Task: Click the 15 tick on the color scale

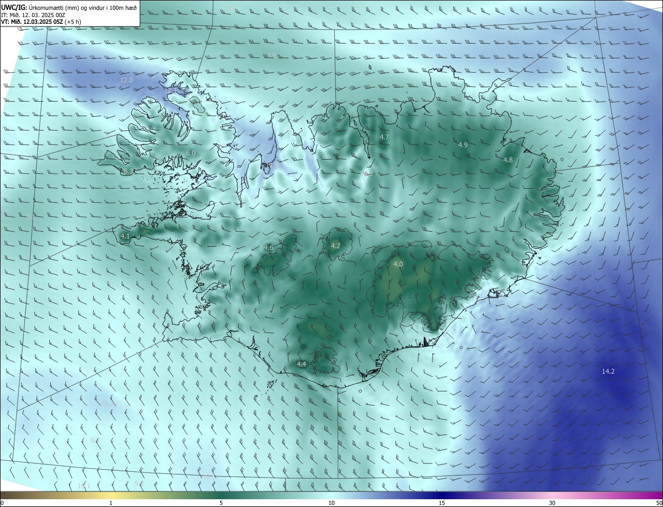Action: pos(442,503)
